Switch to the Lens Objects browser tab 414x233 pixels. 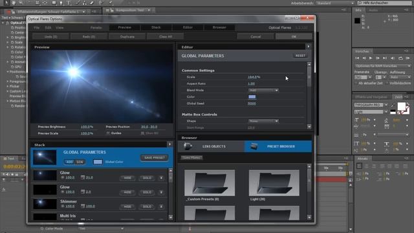[x=211, y=146]
